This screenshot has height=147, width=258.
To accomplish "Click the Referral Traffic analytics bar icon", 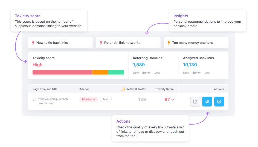I will click(123, 89).
